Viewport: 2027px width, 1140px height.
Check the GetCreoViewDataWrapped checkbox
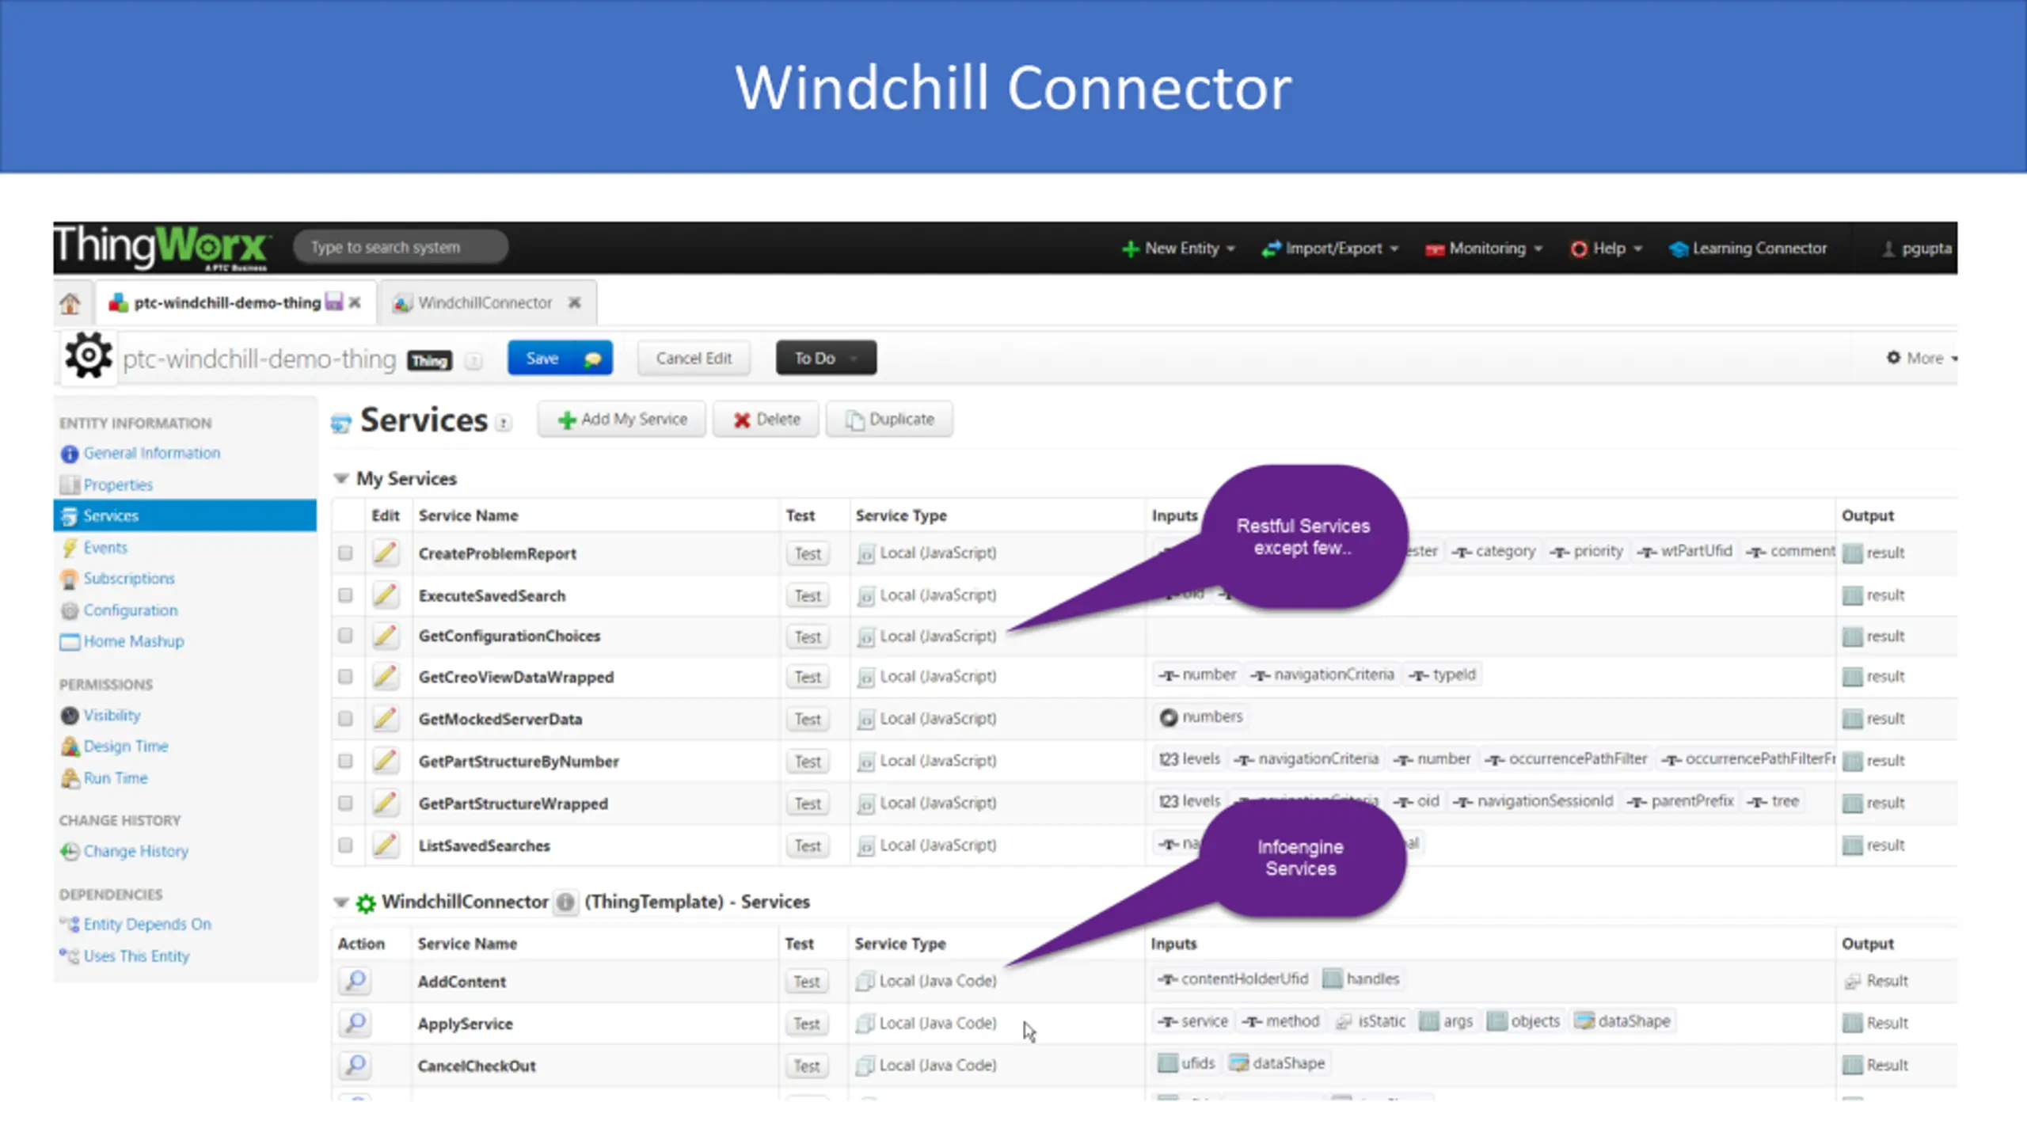coord(345,677)
